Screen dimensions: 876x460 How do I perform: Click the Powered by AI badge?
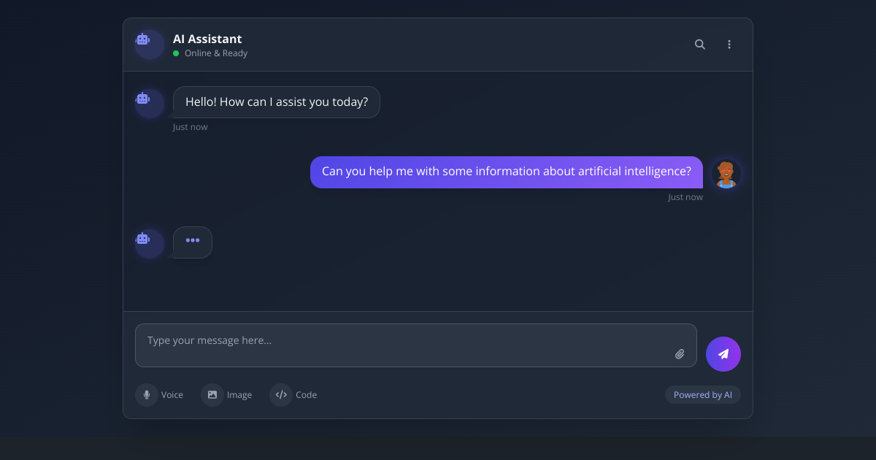[702, 394]
